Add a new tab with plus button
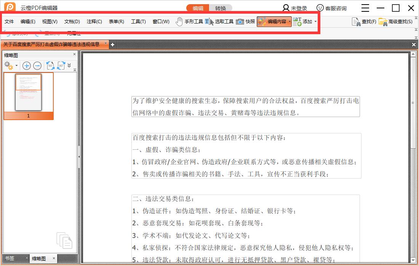Image resolution: width=419 pixels, height=266 pixels. pyautogui.click(x=112, y=45)
